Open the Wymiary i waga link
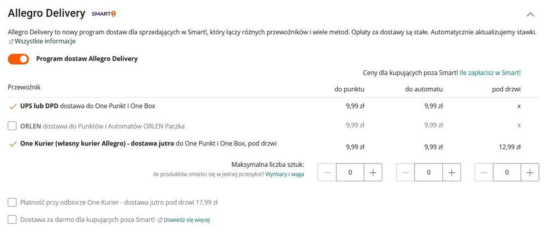Image resolution: width=545 pixels, height=232 pixels. pos(285,174)
